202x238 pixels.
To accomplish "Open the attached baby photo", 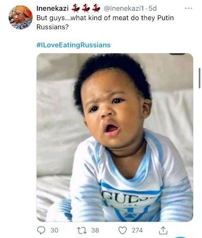I will click(x=115, y=137).
